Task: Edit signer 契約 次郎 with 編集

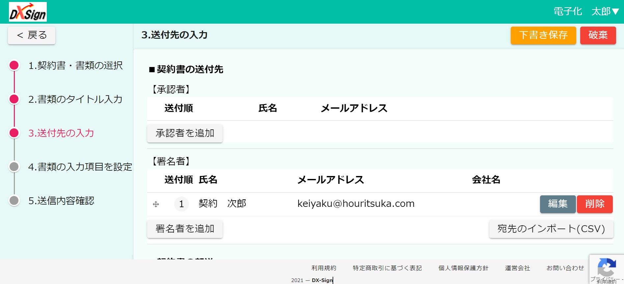Action: [557, 204]
